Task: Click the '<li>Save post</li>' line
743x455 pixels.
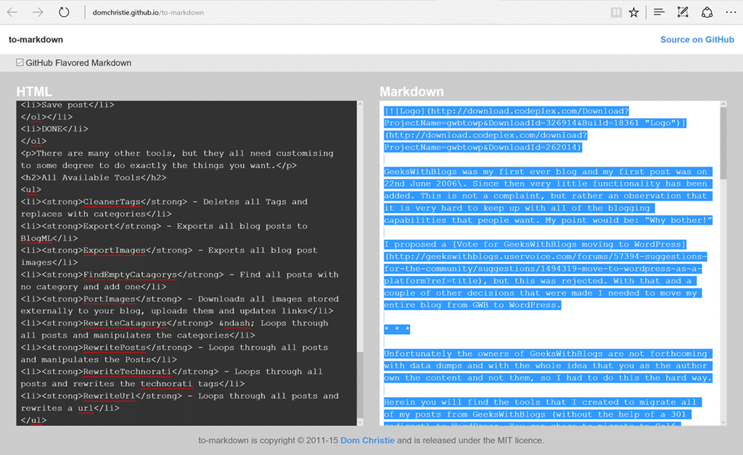Action: (x=67, y=105)
